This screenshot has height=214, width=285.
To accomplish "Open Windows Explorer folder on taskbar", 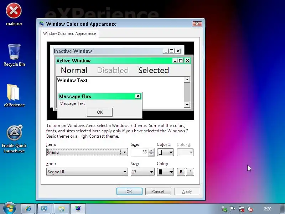I will tap(62, 209).
